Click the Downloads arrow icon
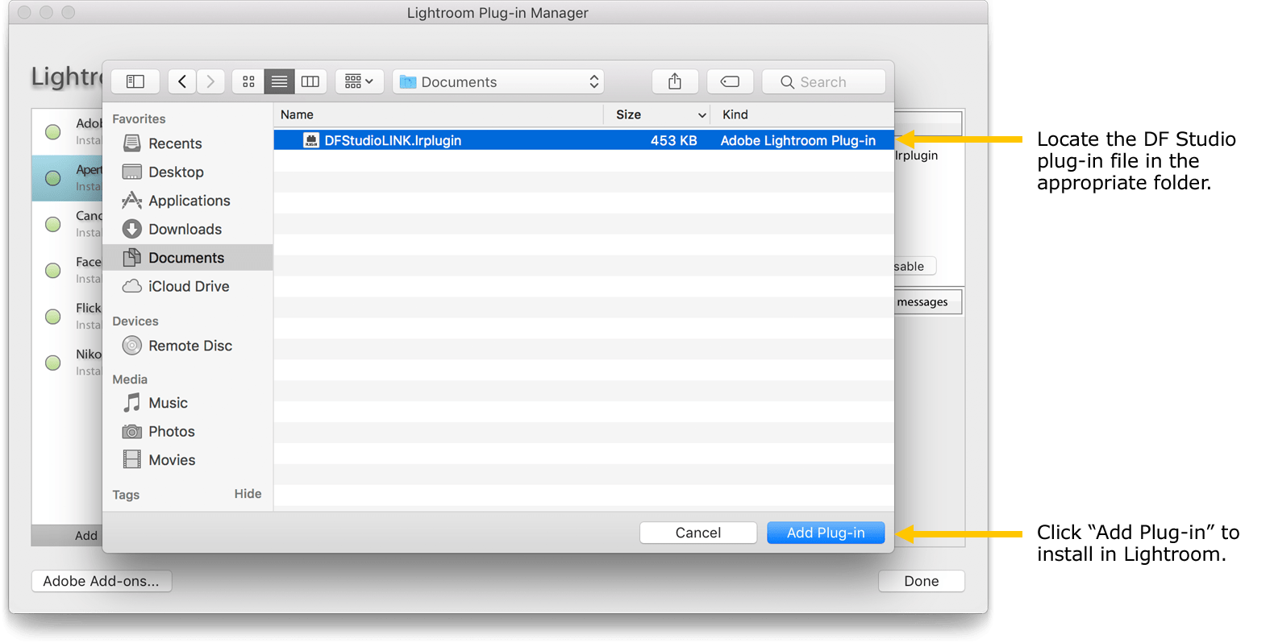This screenshot has width=1274, height=643. point(132,229)
